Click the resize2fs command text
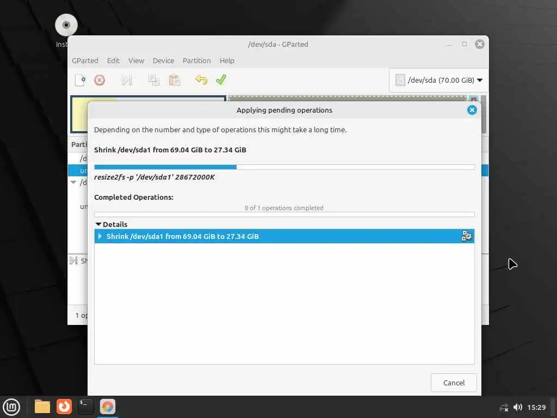 coord(154,177)
